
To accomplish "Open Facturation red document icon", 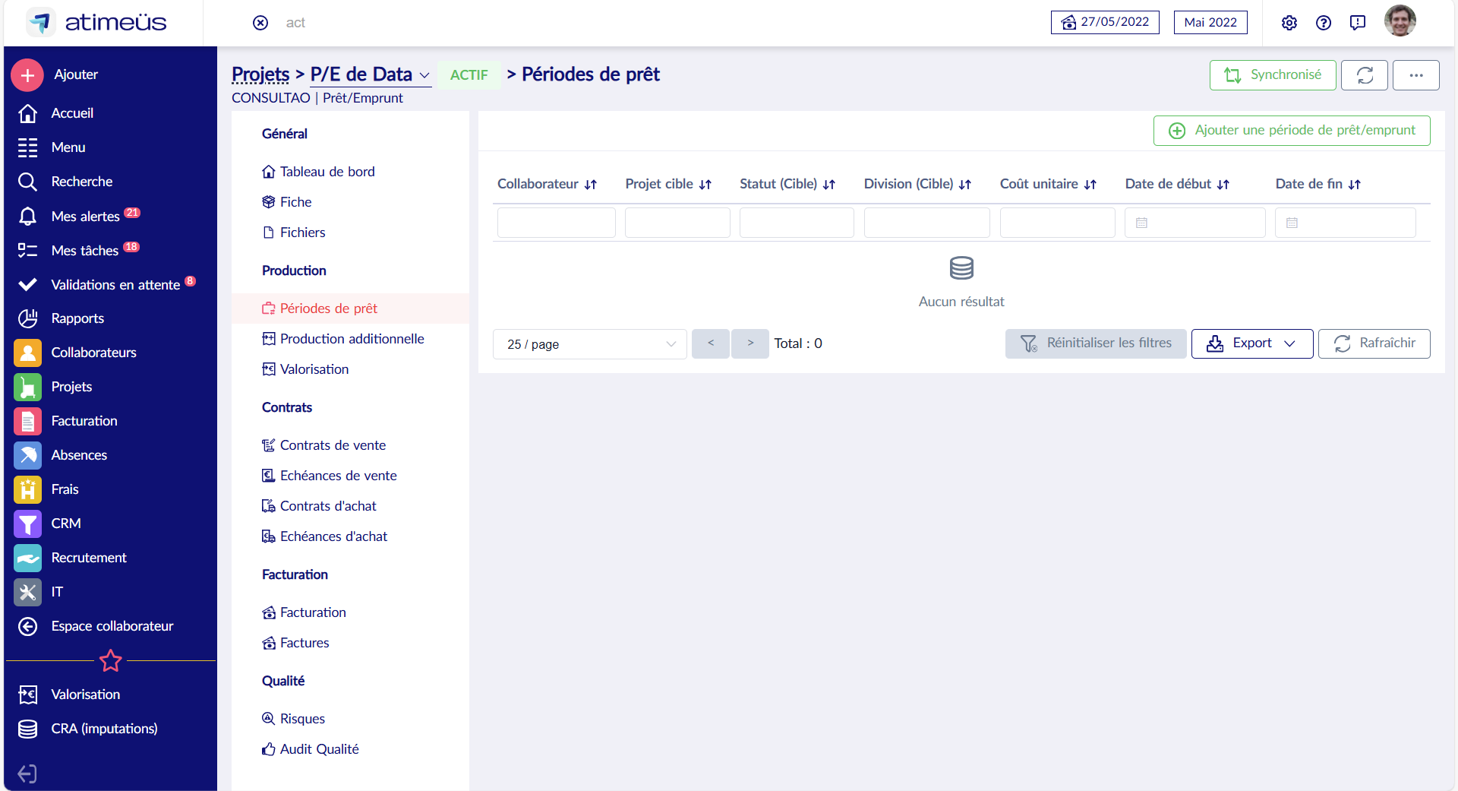I will [27, 421].
